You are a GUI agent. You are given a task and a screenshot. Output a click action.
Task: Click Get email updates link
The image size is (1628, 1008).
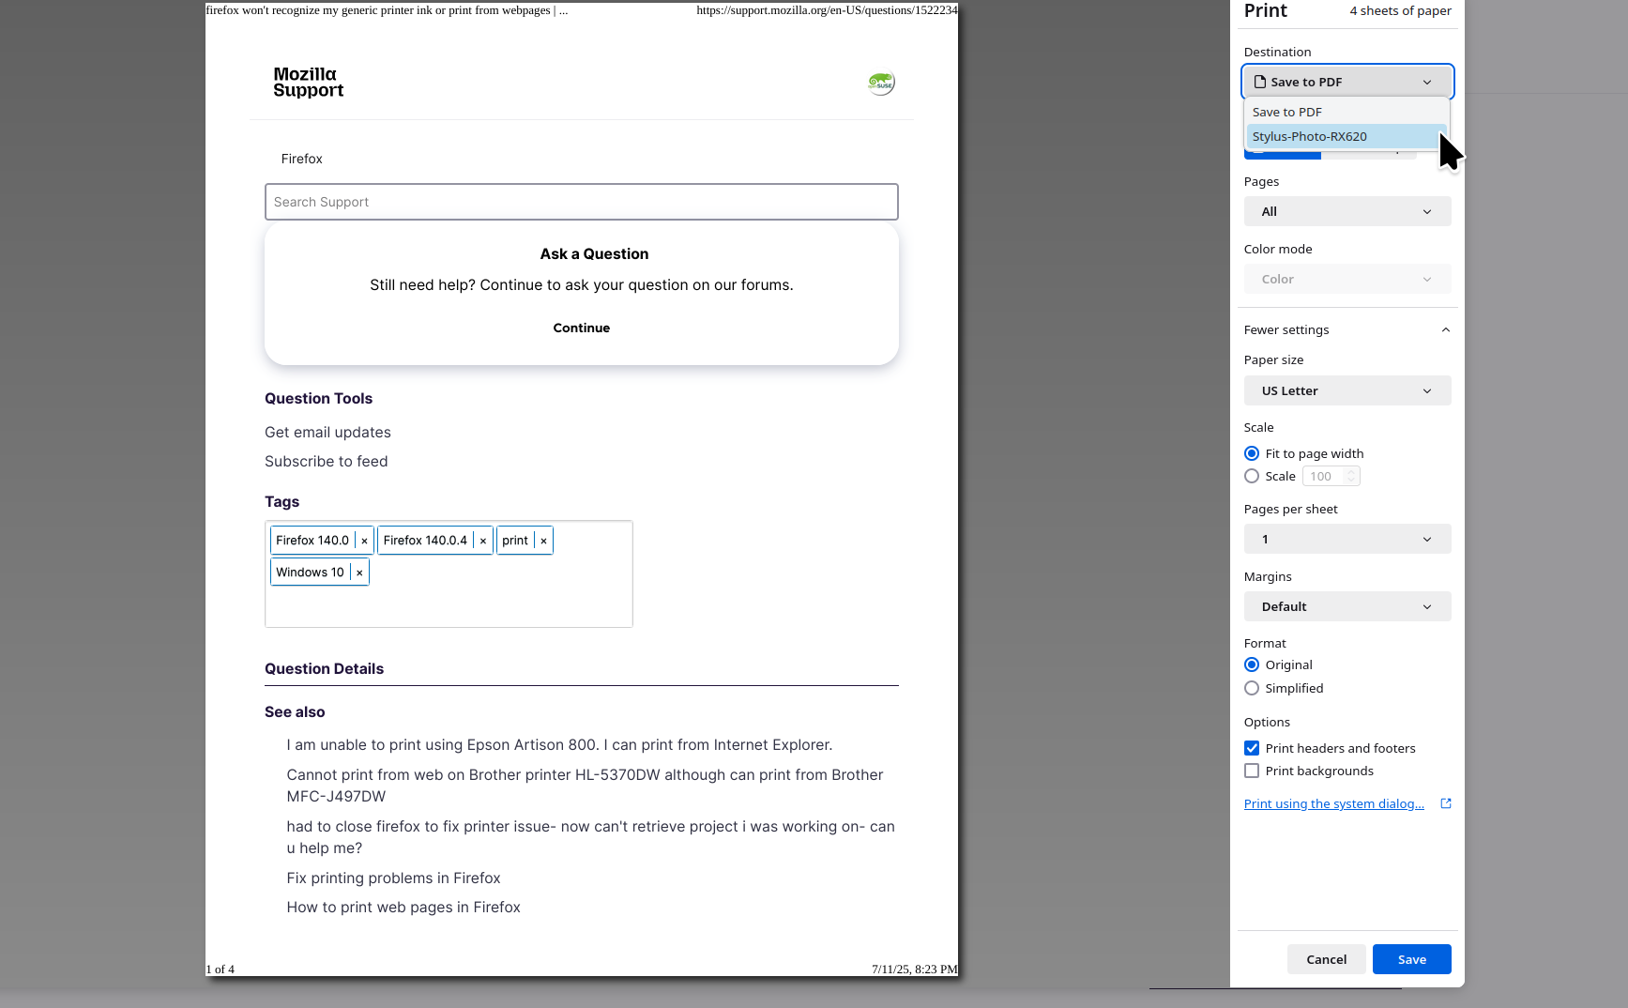pyautogui.click(x=327, y=432)
